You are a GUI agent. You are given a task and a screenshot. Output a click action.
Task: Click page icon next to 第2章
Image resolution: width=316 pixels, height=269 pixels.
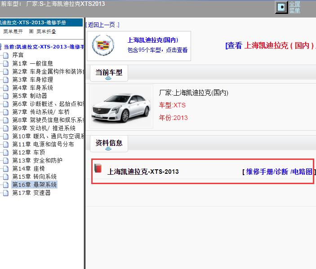6,71
